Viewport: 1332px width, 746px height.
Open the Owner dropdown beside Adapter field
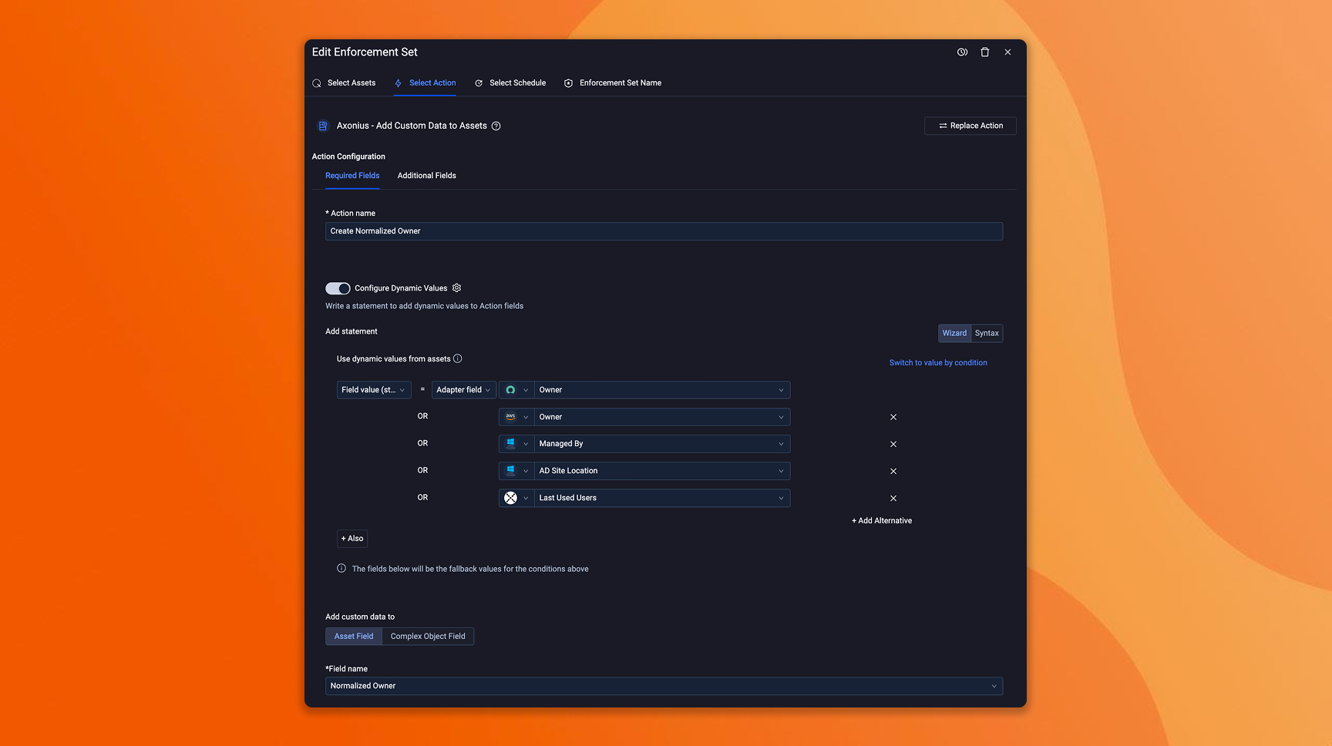click(x=662, y=390)
